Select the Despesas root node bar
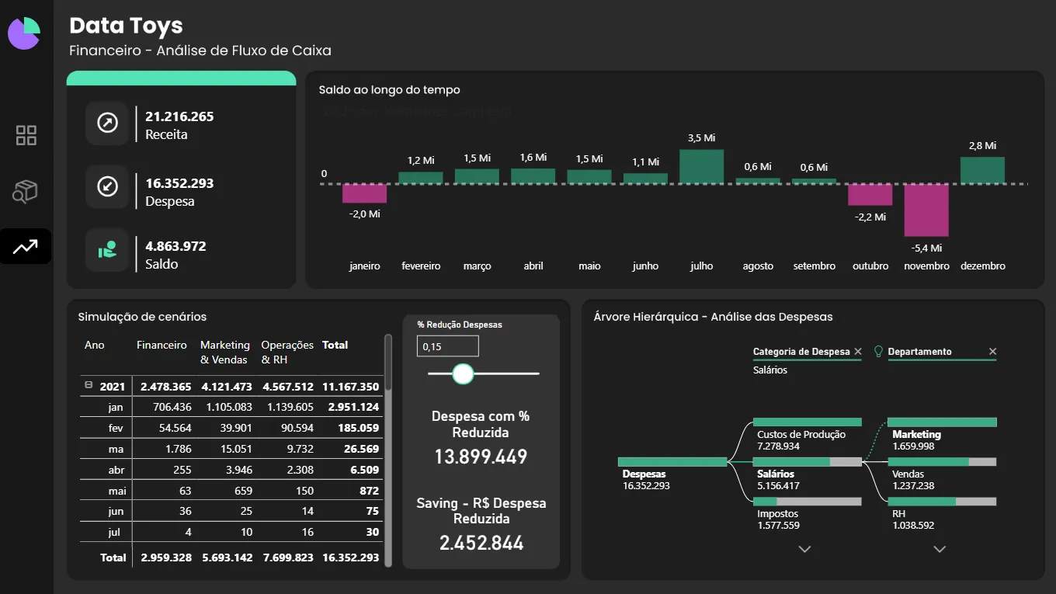Image resolution: width=1056 pixels, height=594 pixels. pyautogui.click(x=672, y=462)
